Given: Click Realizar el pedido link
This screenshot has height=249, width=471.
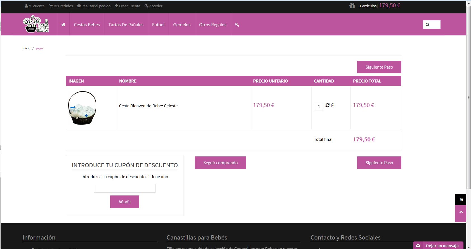Looking at the screenshot, I should tap(94, 6).
